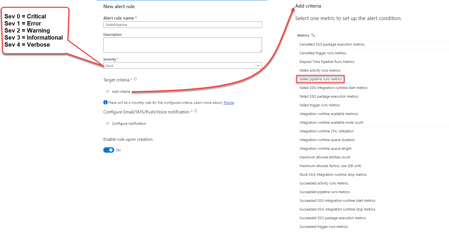
Task: Click the blue info icon before monthly rate note
Action: click(105, 102)
